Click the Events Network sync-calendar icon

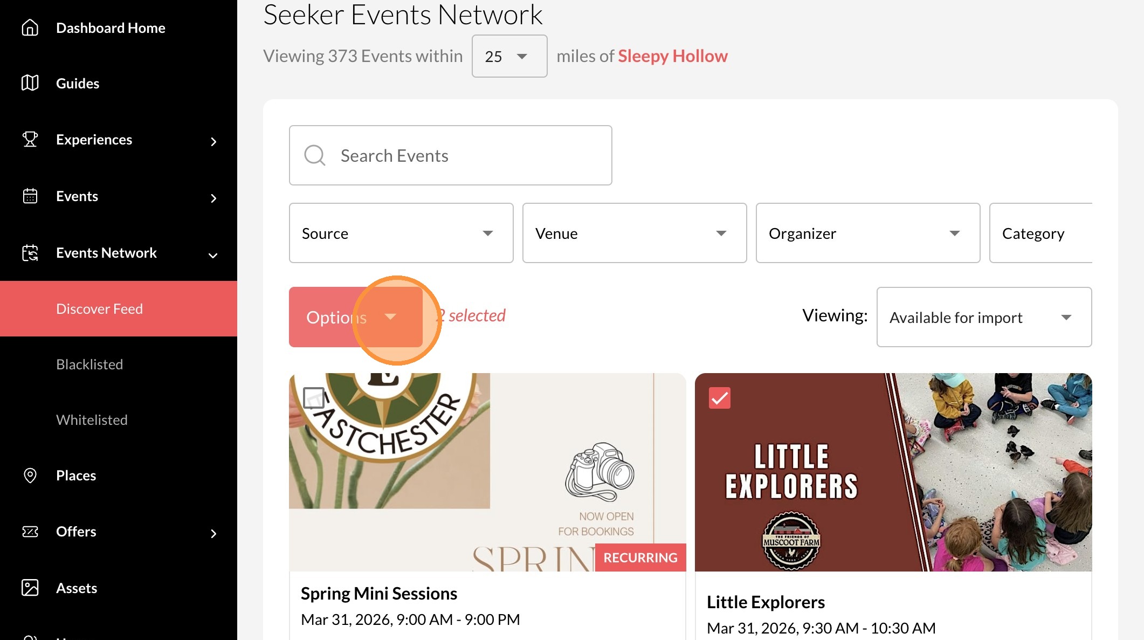pyautogui.click(x=30, y=252)
